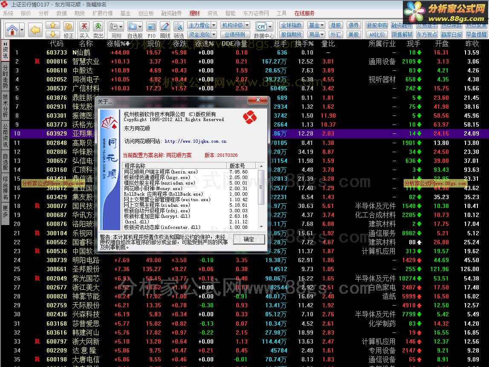
Task: Switch to the 资讯 side tab
Action: tap(5, 51)
